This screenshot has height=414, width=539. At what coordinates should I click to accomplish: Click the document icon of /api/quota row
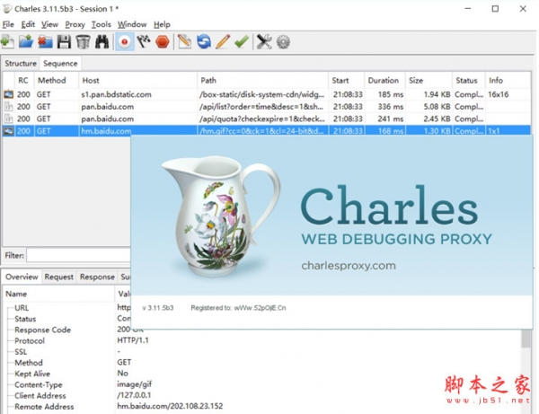pos(9,119)
